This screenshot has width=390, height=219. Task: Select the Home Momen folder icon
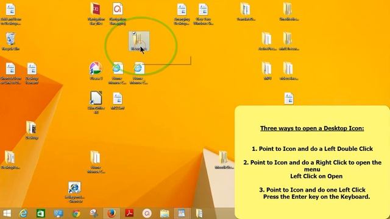[96, 162]
